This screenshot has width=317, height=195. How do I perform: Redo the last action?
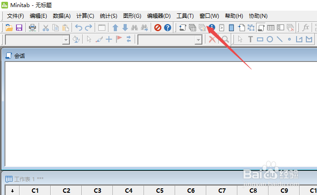tap(88, 28)
